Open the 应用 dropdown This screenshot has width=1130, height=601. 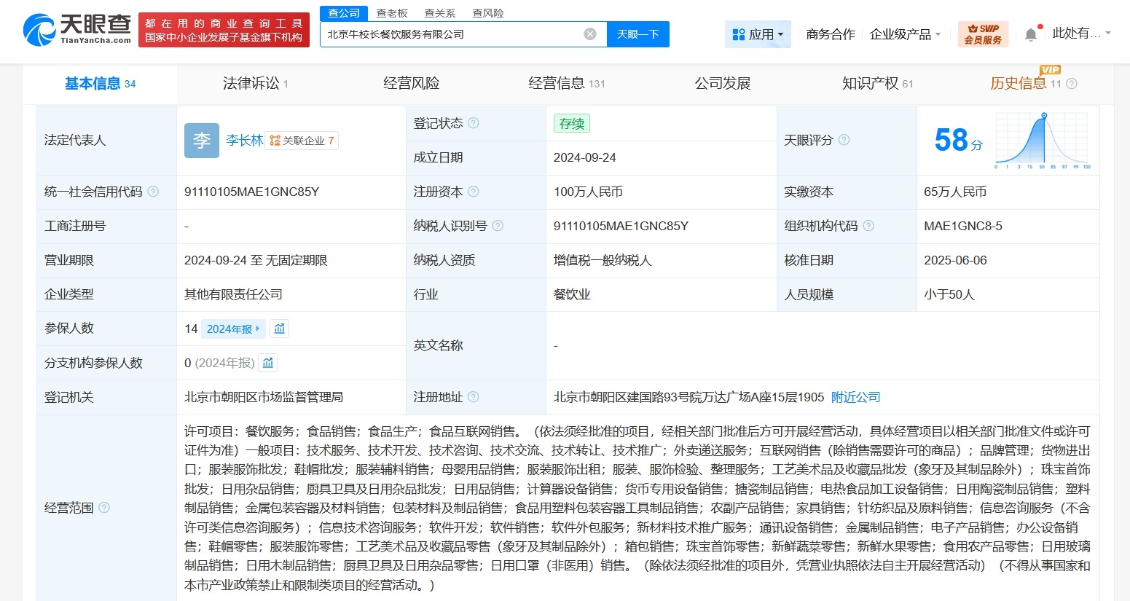(758, 34)
